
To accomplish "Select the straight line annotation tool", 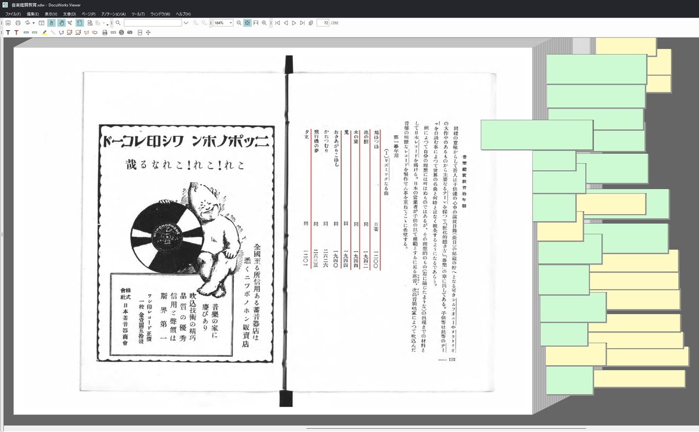I will point(53,32).
